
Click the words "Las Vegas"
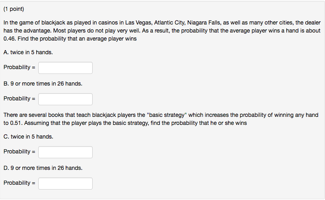pyautogui.click(x=139, y=22)
